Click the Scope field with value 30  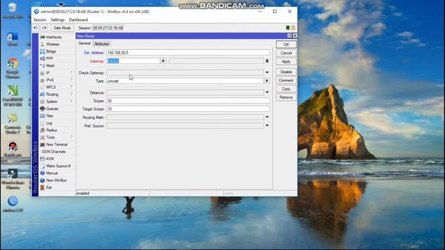(188, 101)
